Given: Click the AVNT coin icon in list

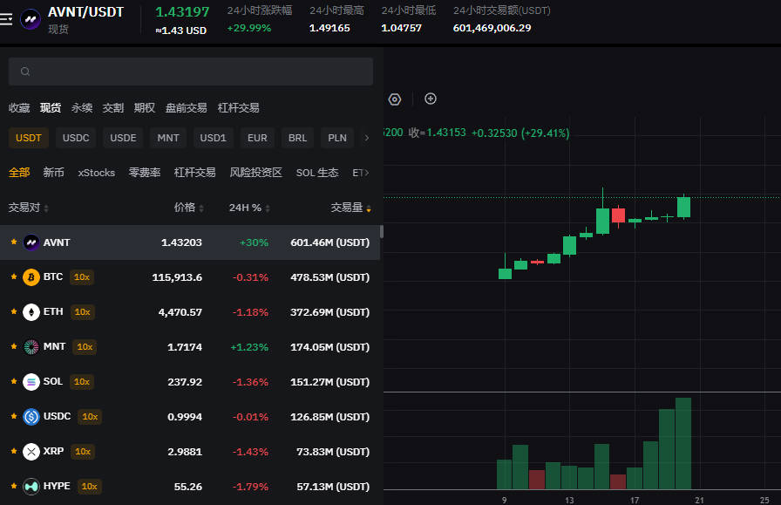Looking at the screenshot, I should coord(31,242).
